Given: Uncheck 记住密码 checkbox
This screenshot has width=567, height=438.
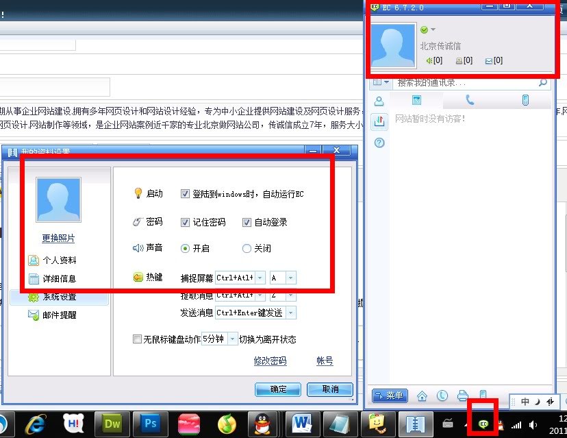Looking at the screenshot, I should coord(186,222).
